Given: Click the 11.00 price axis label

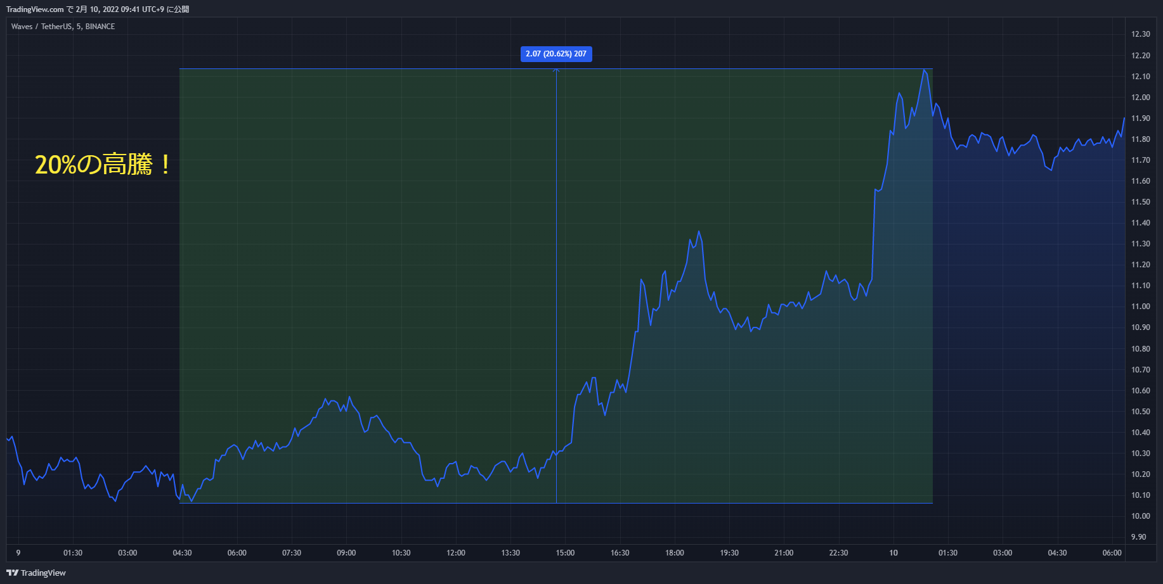Looking at the screenshot, I should [1140, 307].
